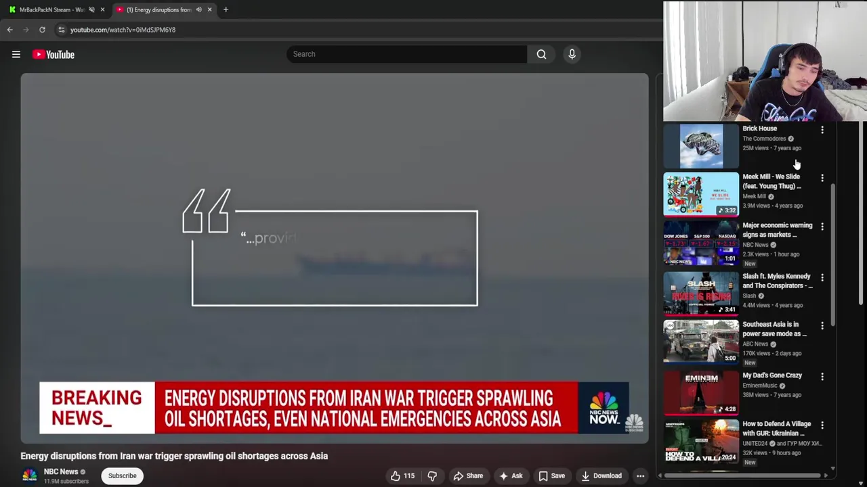The image size is (867, 487).
Task: Open options for Southeast Asia video
Action: [822, 325]
